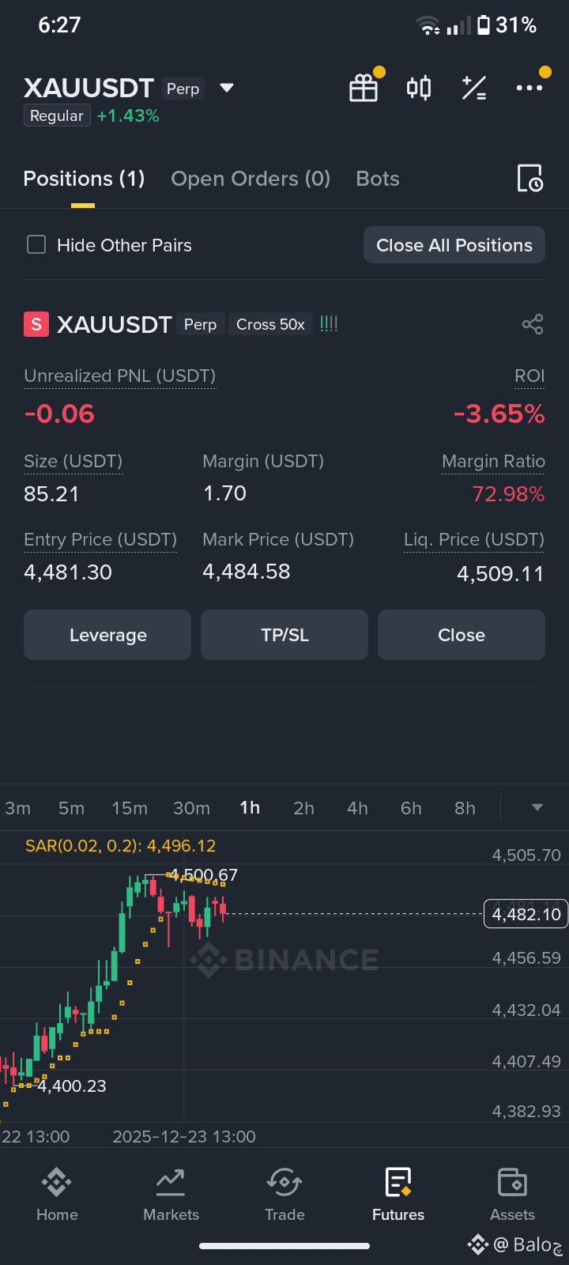This screenshot has width=569, height=1265.
Task: Open the gift rewards icon
Action: [x=364, y=88]
